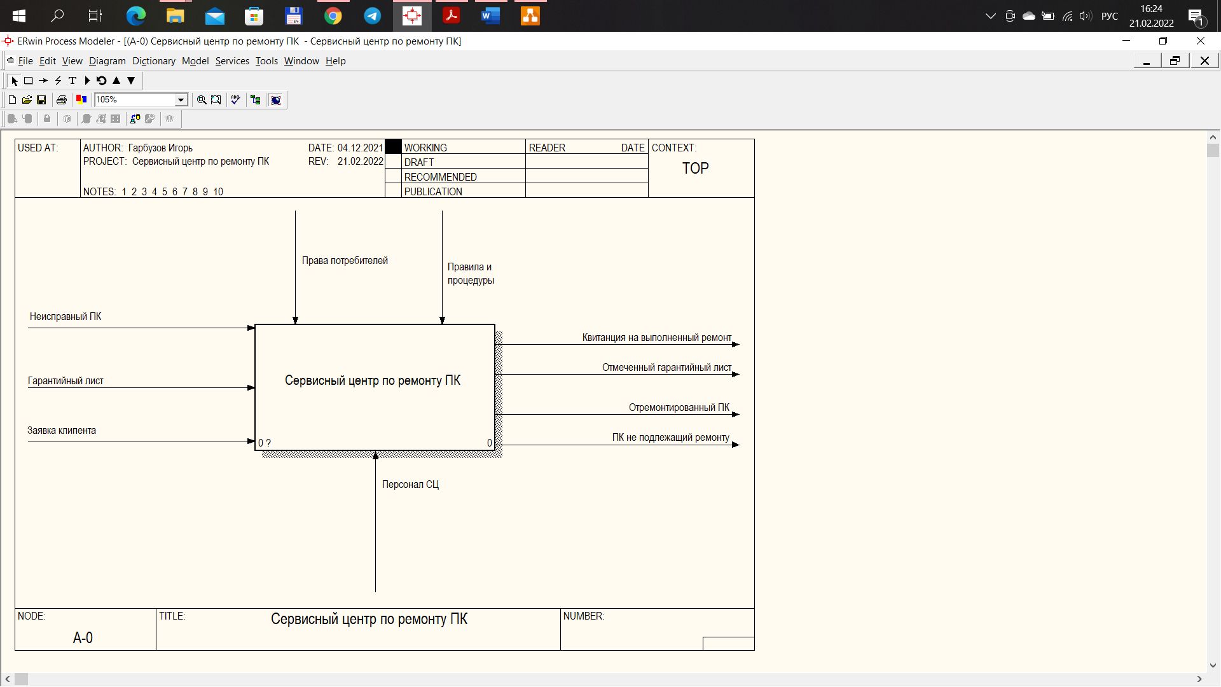Open the taskbar clock and date
The image size is (1221, 687).
[x=1152, y=16]
